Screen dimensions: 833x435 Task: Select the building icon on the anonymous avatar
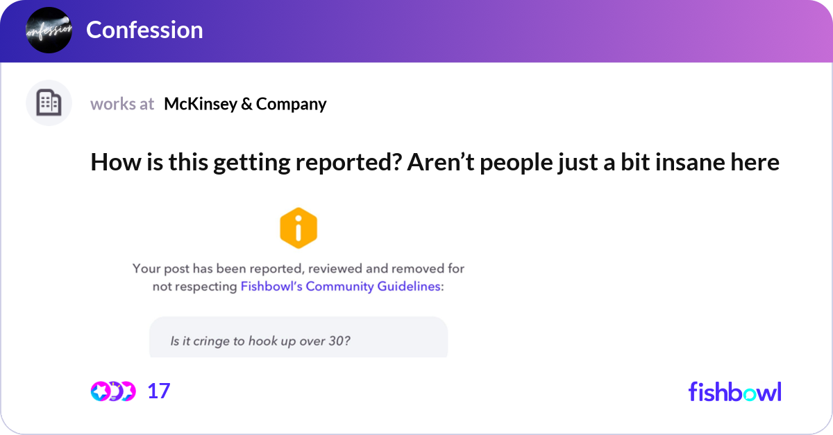(x=49, y=103)
